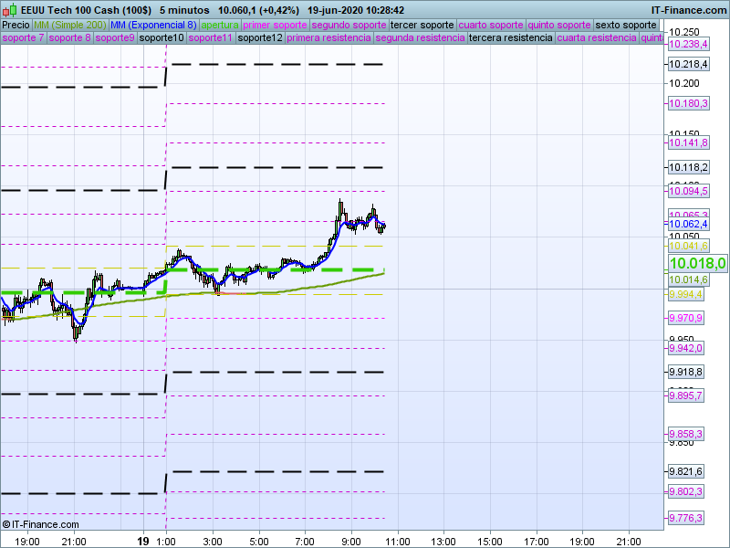Click the 19 date marker on time axis

tap(142, 541)
